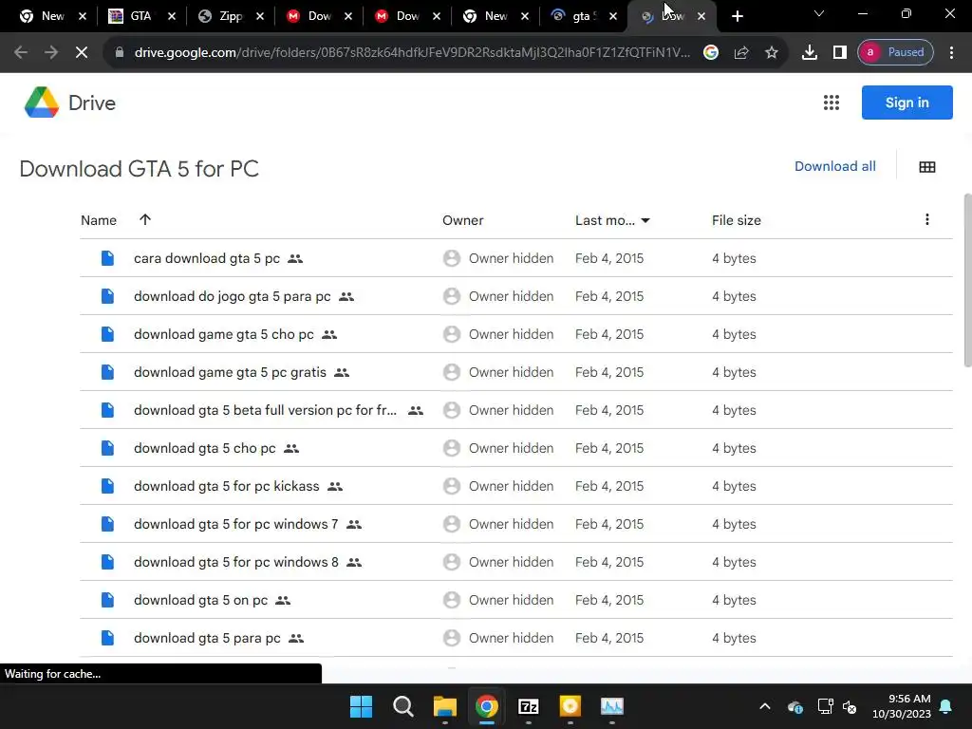
Task: Stop loading the page
Action: click(82, 52)
